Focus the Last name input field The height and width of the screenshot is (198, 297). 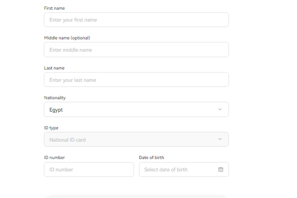tap(136, 80)
